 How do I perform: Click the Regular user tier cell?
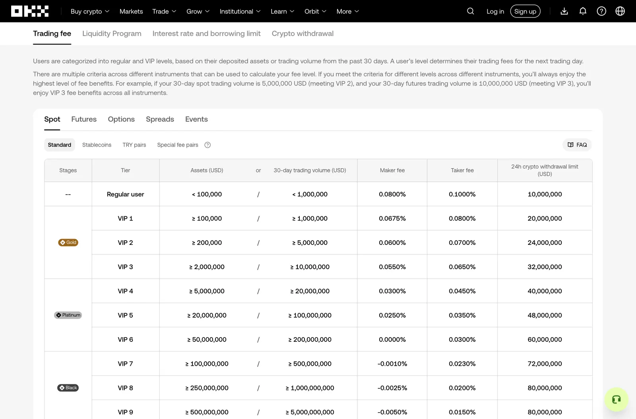(x=126, y=194)
